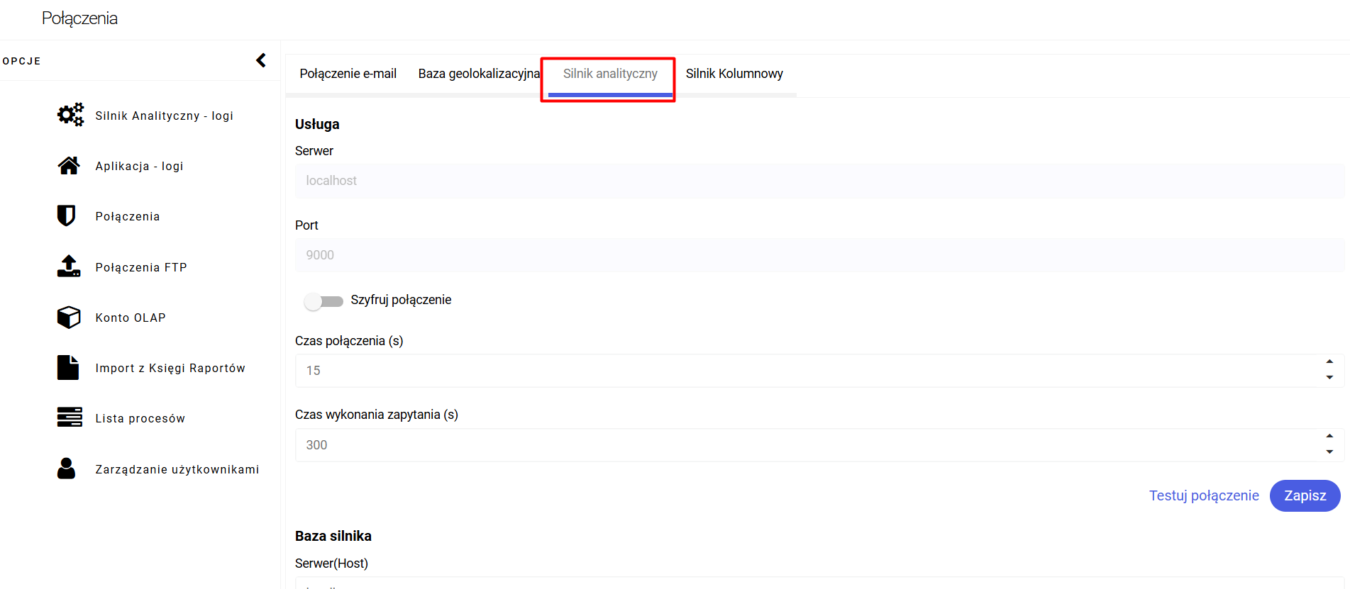
Task: Collapse the OPCJE sidebar with the chevron
Action: 261,60
